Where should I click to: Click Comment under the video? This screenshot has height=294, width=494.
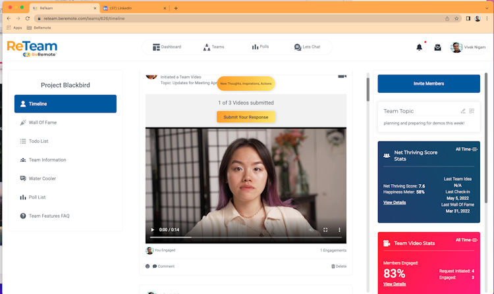[163, 266]
